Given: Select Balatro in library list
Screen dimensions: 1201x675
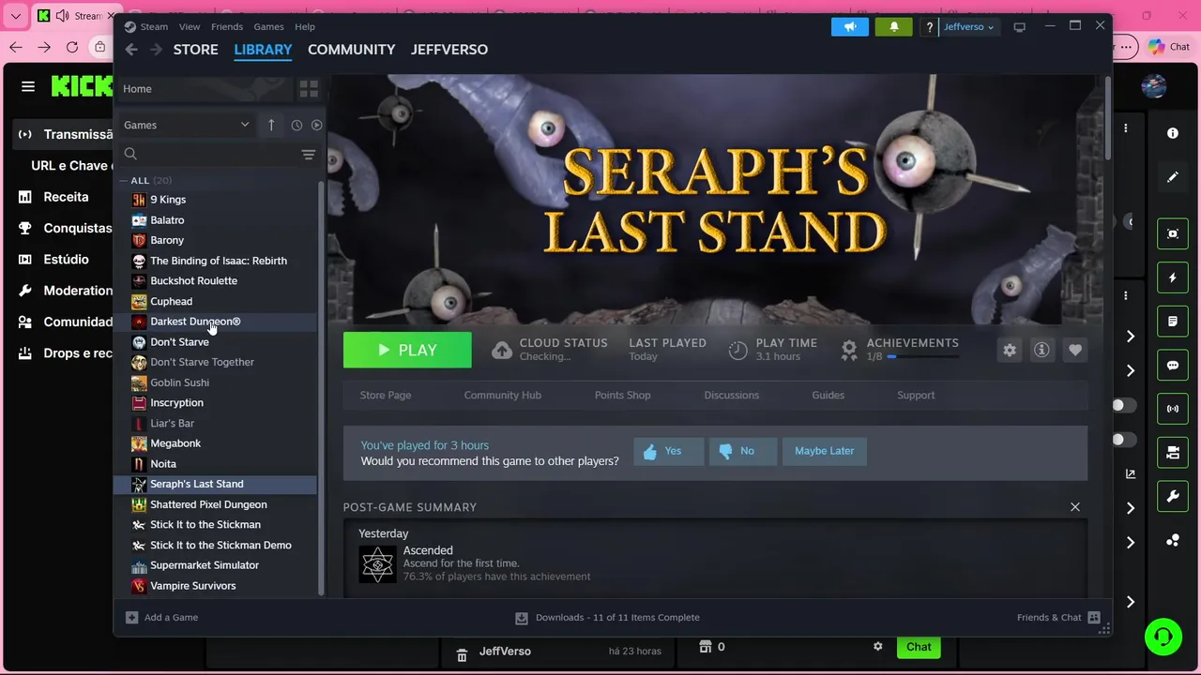Looking at the screenshot, I should (x=217, y=220).
